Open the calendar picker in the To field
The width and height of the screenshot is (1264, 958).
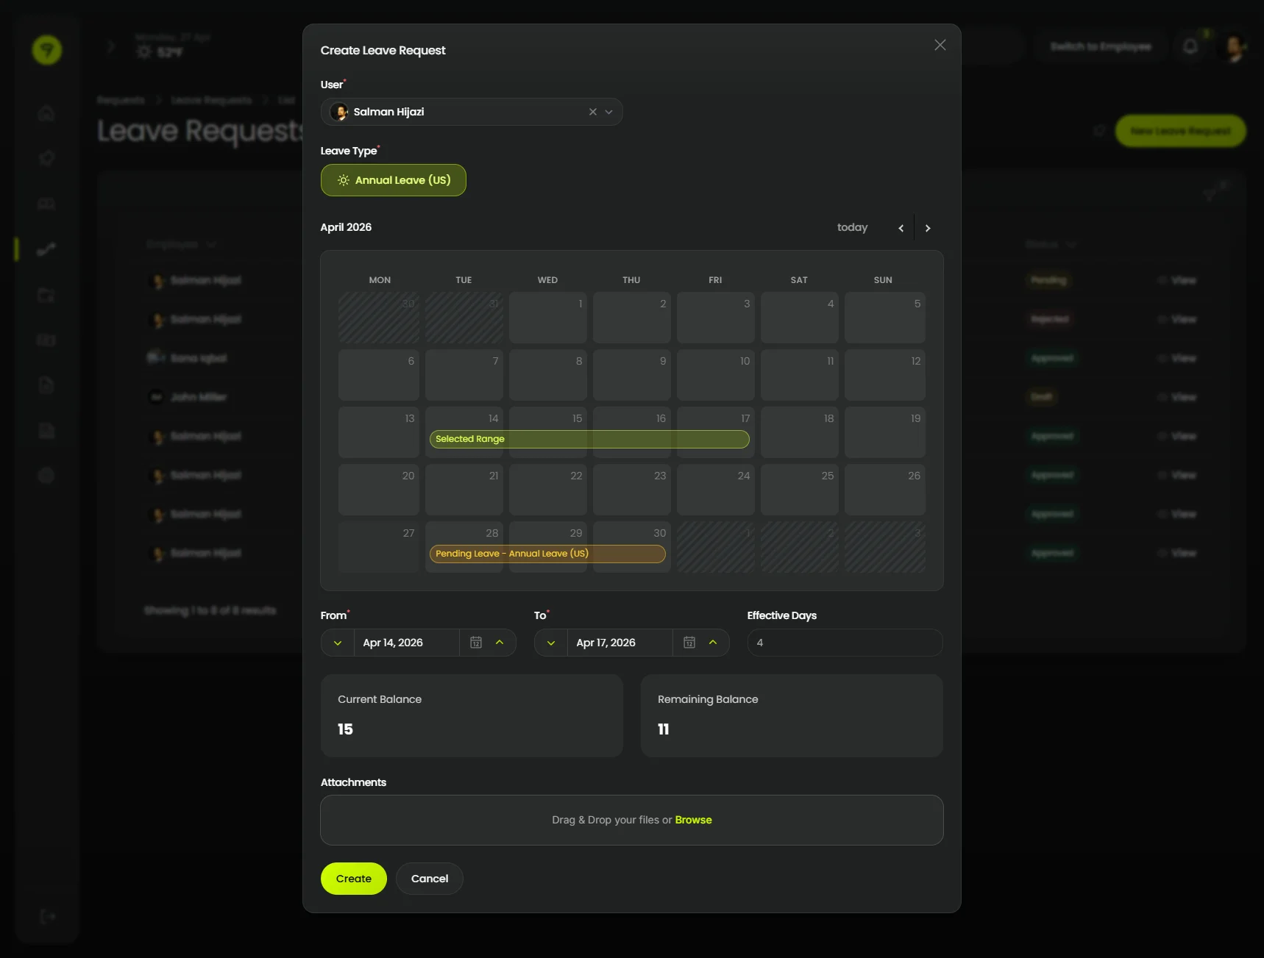[689, 642]
